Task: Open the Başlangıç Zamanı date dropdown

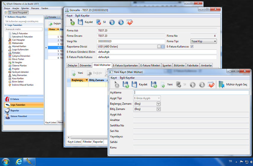Action: (x=159, y=104)
